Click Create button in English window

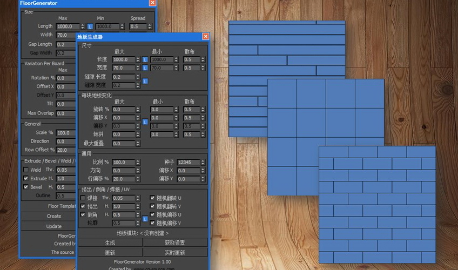pos(49,216)
